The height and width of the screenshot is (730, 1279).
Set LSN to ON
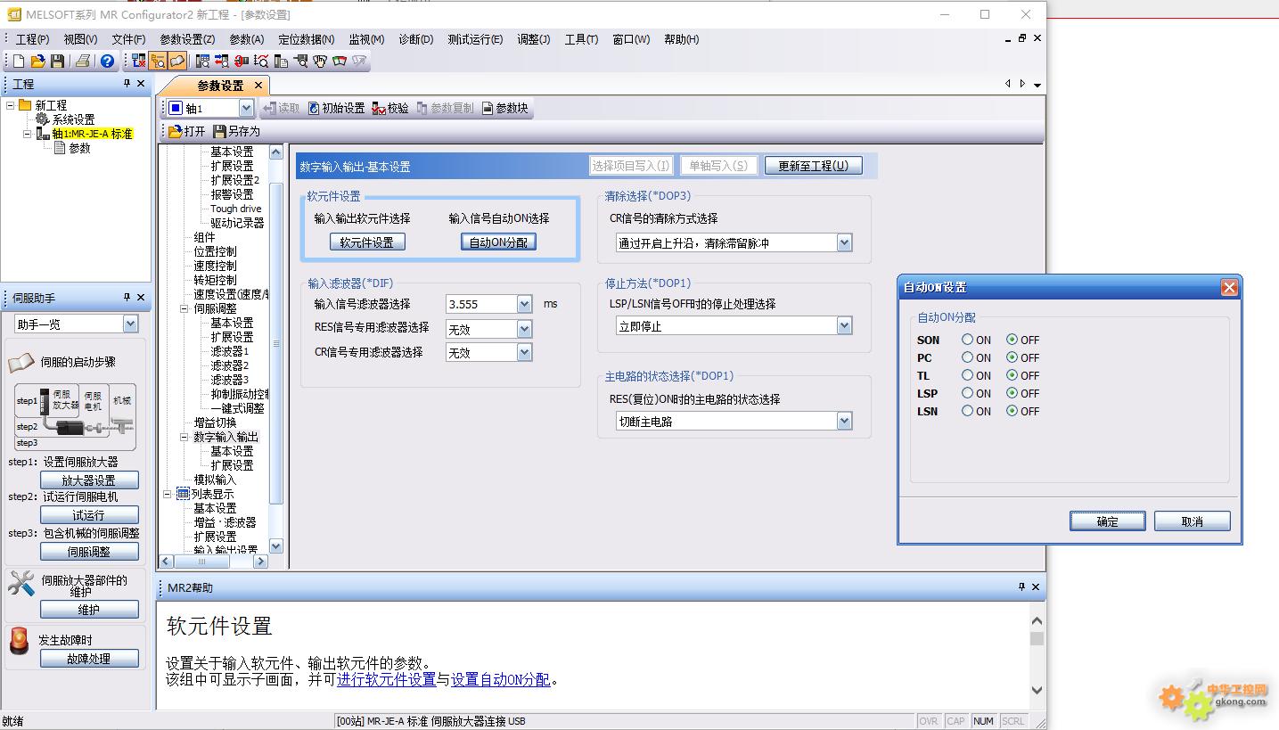(968, 411)
